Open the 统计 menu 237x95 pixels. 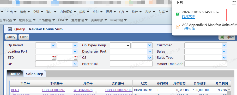tap(136, 12)
